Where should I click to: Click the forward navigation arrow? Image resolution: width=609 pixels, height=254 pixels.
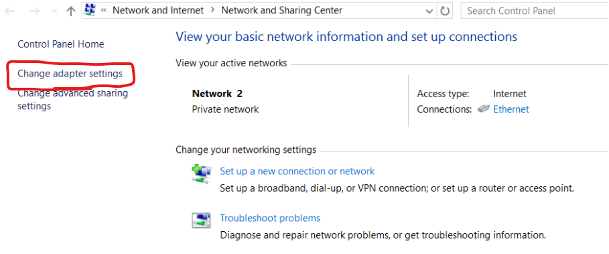pyautogui.click(x=34, y=11)
